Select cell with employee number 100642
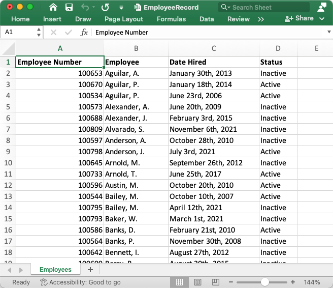The height and width of the screenshot is (288, 333). pyautogui.click(x=60, y=252)
